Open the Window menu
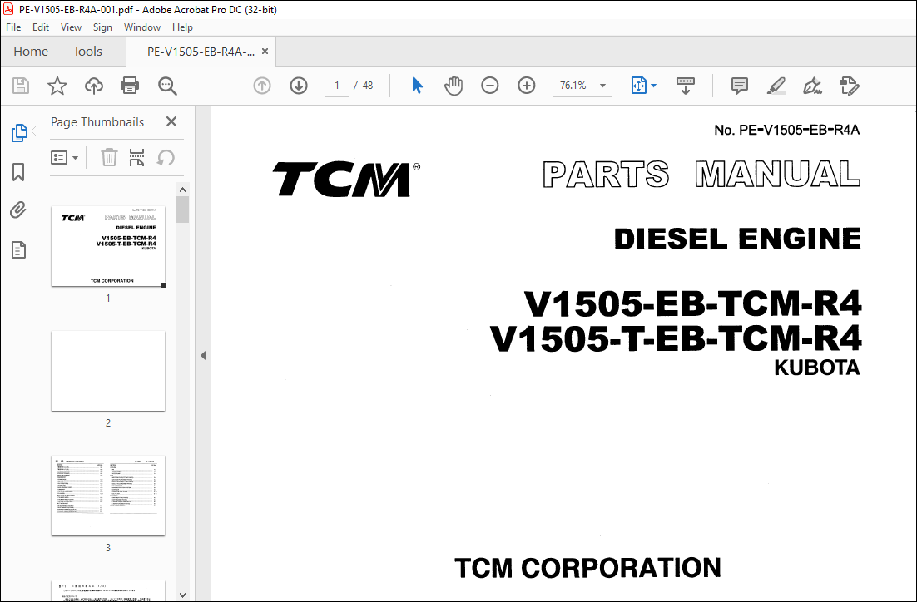Image resolution: width=917 pixels, height=602 pixels. point(142,27)
